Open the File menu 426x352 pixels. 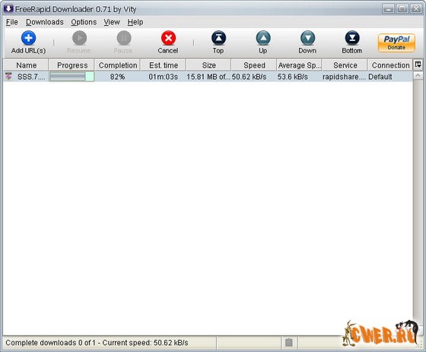click(x=12, y=22)
